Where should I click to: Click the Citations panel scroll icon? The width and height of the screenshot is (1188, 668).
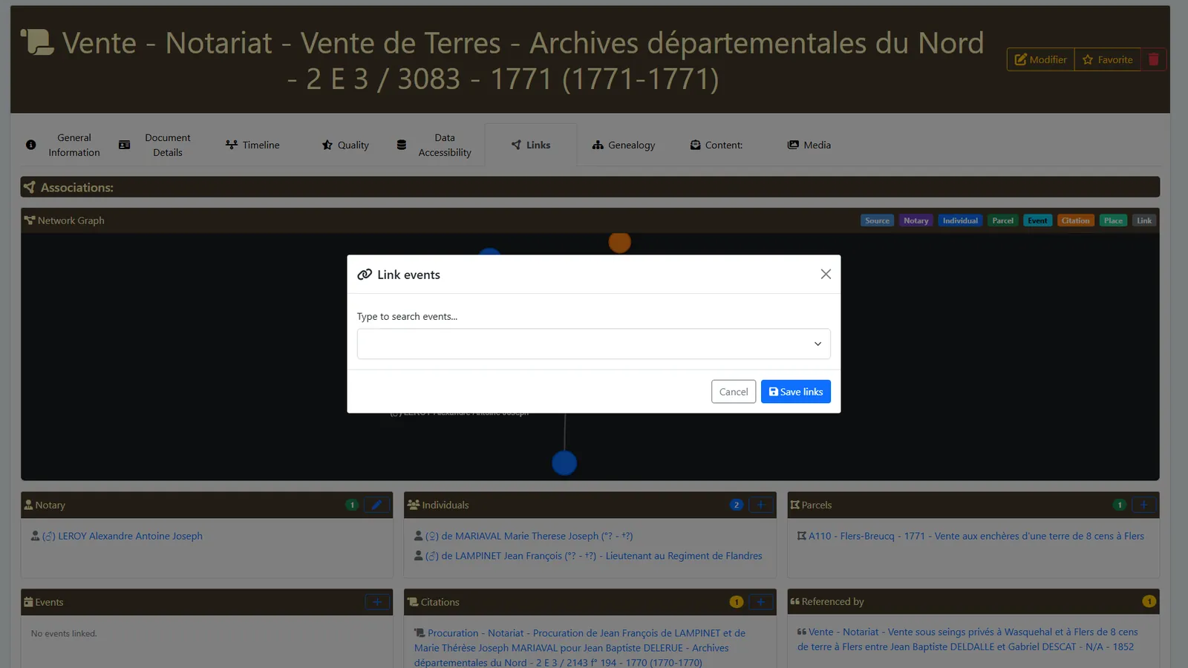[x=413, y=602]
